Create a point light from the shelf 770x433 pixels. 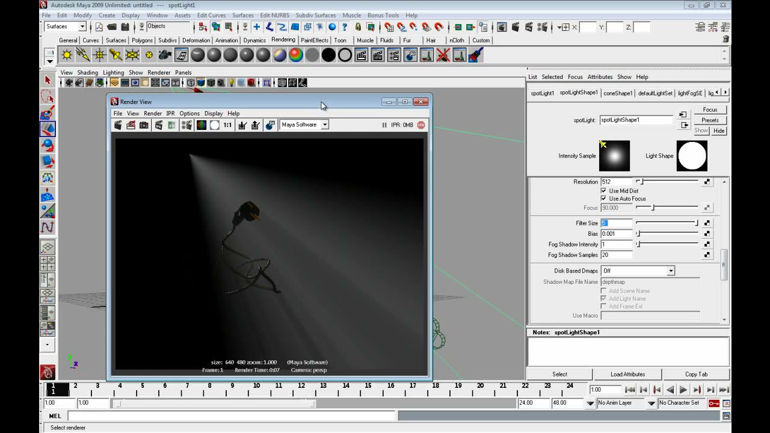coord(99,55)
